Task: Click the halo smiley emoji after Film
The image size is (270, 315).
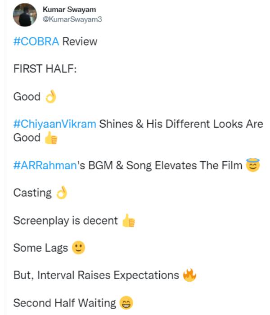Action: tap(253, 166)
